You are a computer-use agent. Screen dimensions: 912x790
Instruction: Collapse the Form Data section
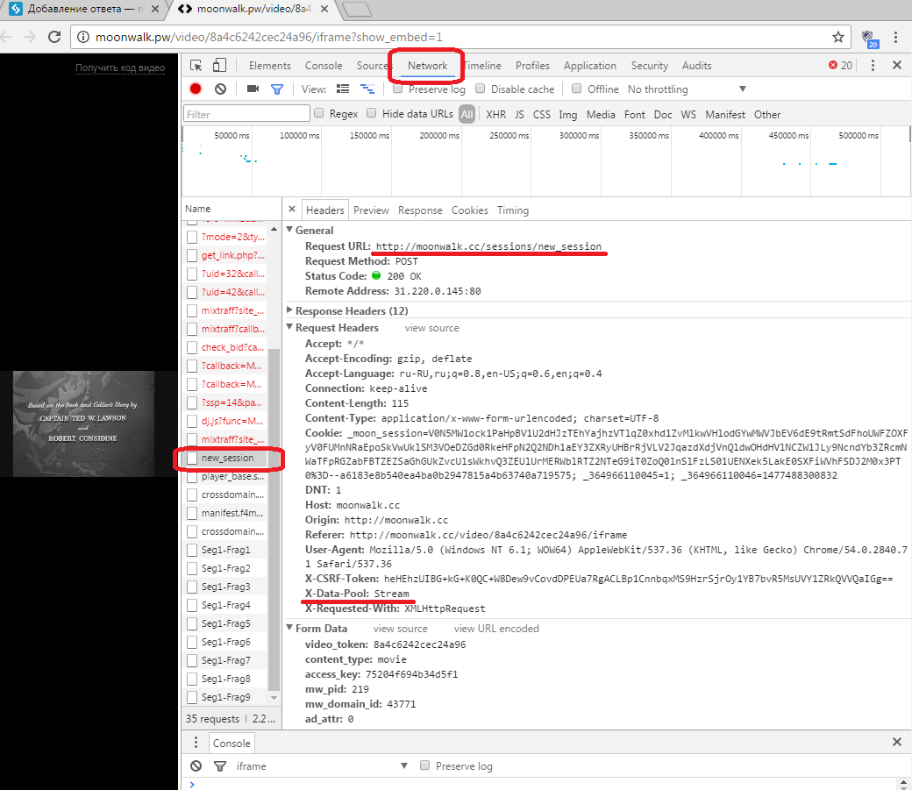(x=290, y=628)
